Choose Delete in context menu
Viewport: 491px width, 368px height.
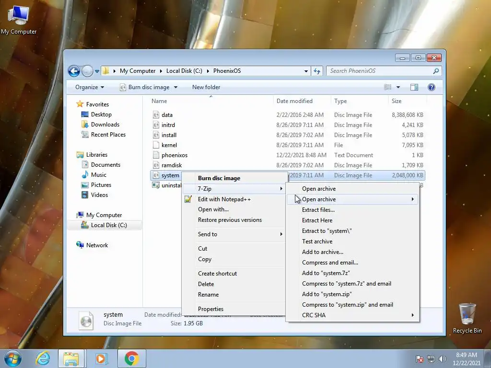coord(234,284)
